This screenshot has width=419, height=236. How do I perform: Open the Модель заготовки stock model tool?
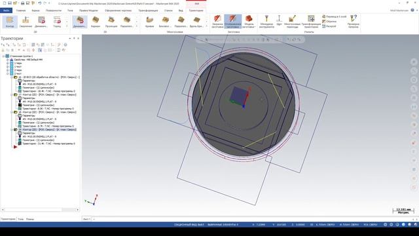point(249,22)
